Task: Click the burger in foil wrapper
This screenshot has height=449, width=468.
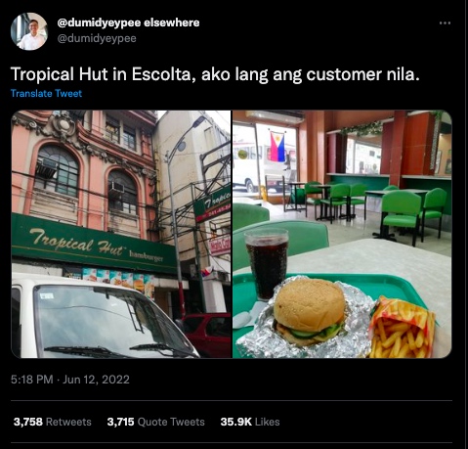Action: tap(310, 311)
